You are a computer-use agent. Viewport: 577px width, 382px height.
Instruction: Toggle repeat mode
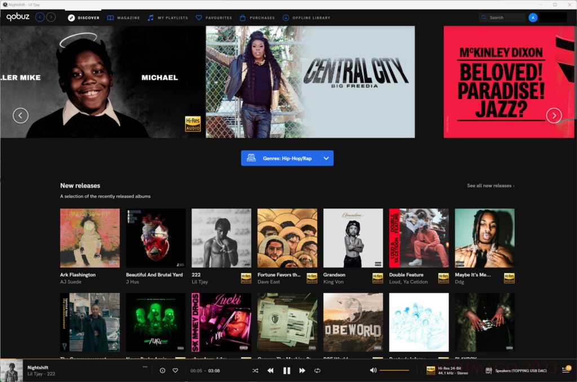(317, 371)
